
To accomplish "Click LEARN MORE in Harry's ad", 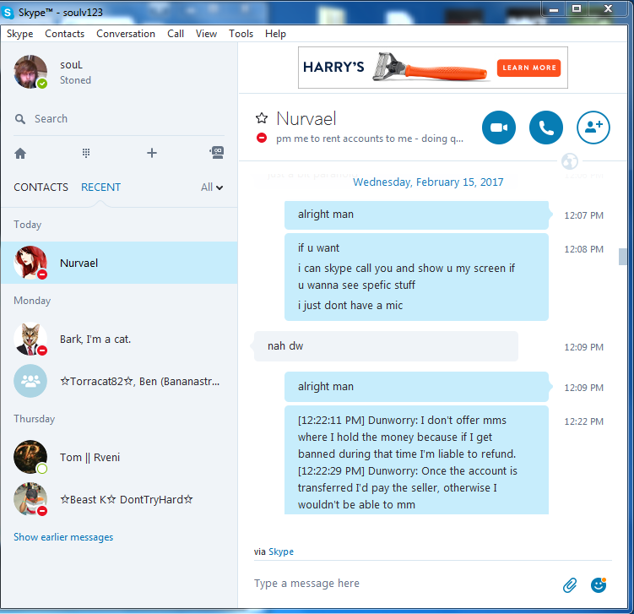I will tap(528, 68).
